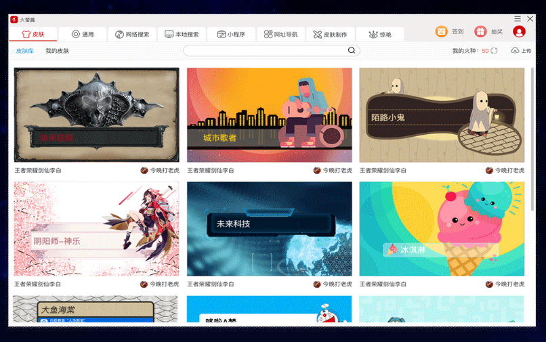Screen dimensions: 546x342
Task: Open the 陌路小鬼 skin thumbnail
Action: 442,115
